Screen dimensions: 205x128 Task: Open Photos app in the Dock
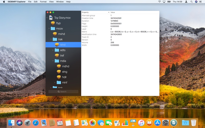93,123
